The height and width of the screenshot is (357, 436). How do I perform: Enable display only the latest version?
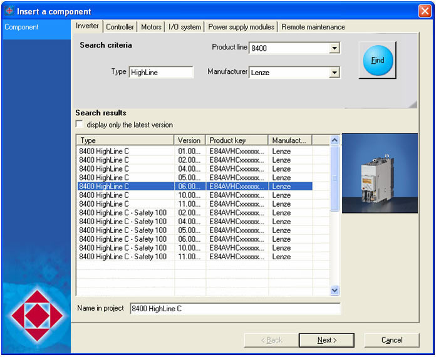point(80,125)
